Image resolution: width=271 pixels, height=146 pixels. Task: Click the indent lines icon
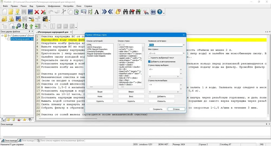[x=38, y=26]
